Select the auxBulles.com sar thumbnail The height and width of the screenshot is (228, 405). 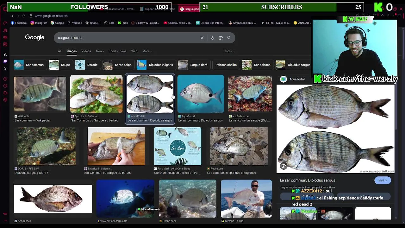pos(250,94)
